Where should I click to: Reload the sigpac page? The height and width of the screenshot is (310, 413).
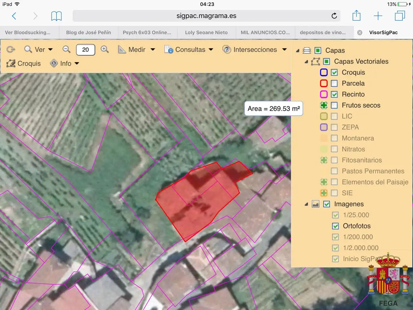pyautogui.click(x=334, y=16)
